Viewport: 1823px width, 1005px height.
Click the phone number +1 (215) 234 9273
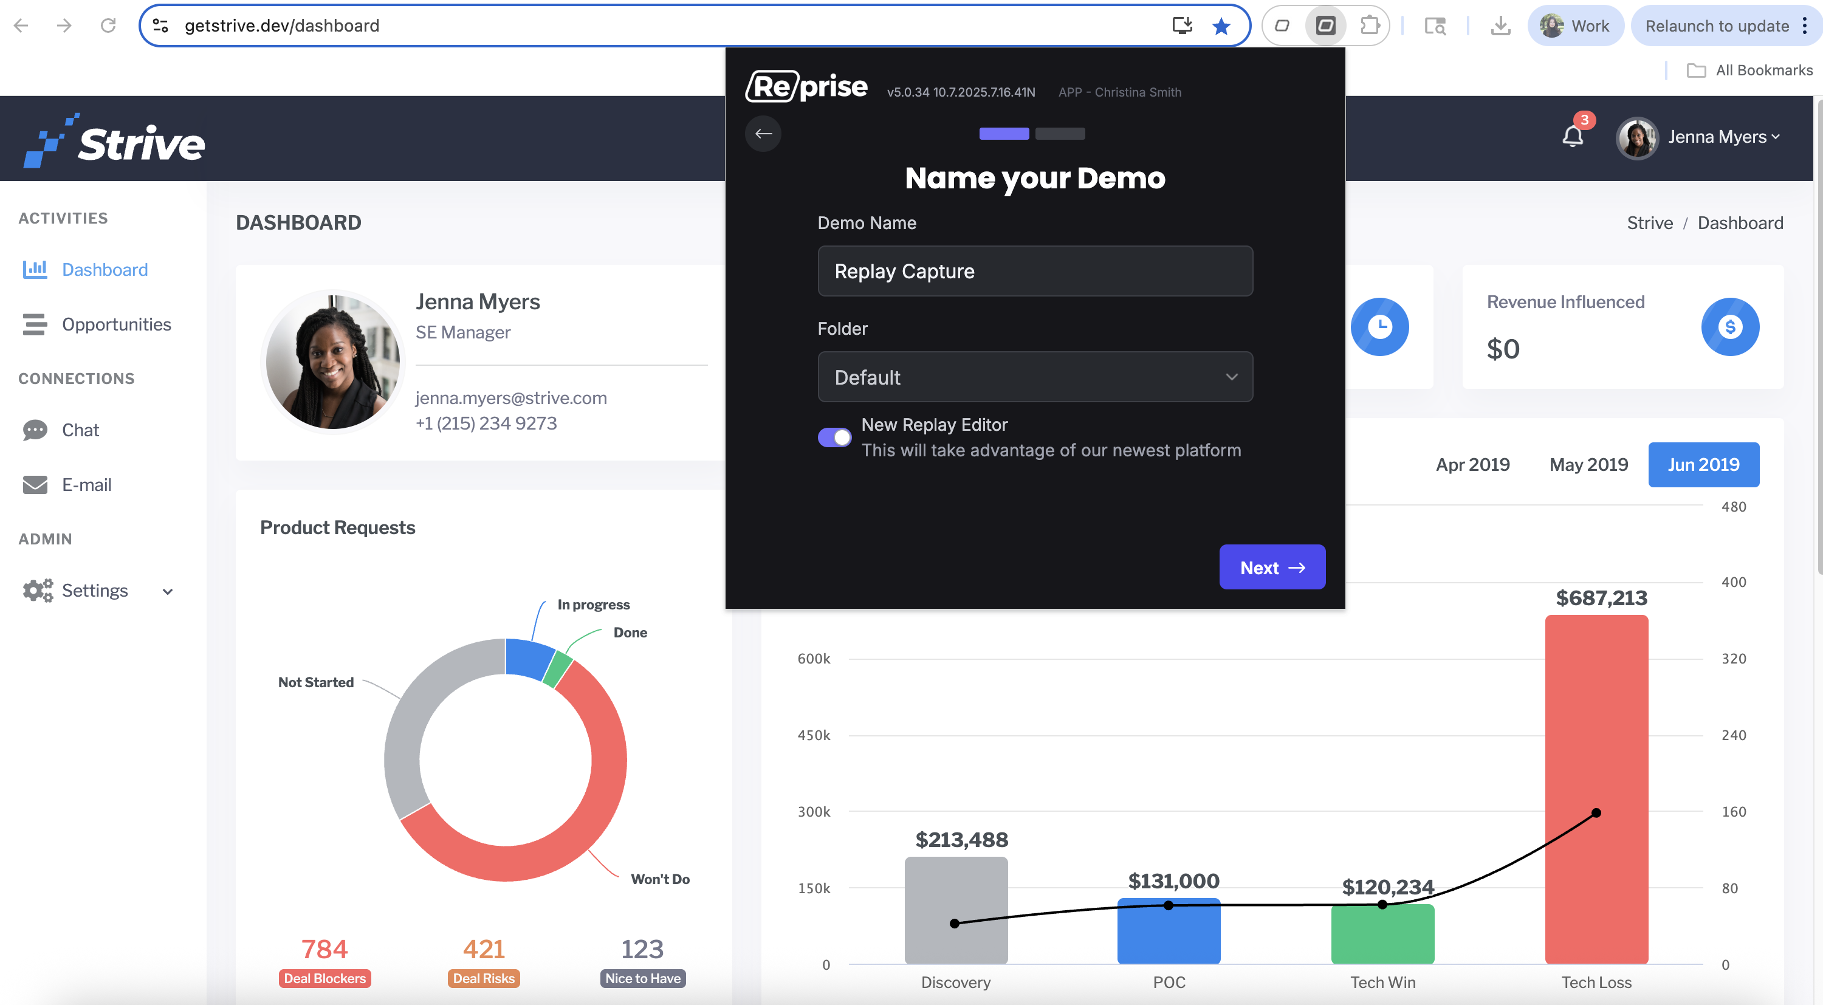pos(486,424)
